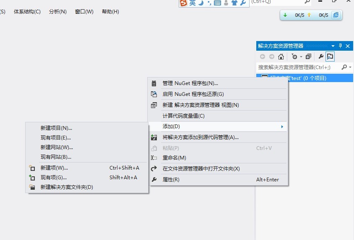The width and height of the screenshot is (354, 240).
Task: Select 现有项目(E)... in submenu
Action: 87,138
